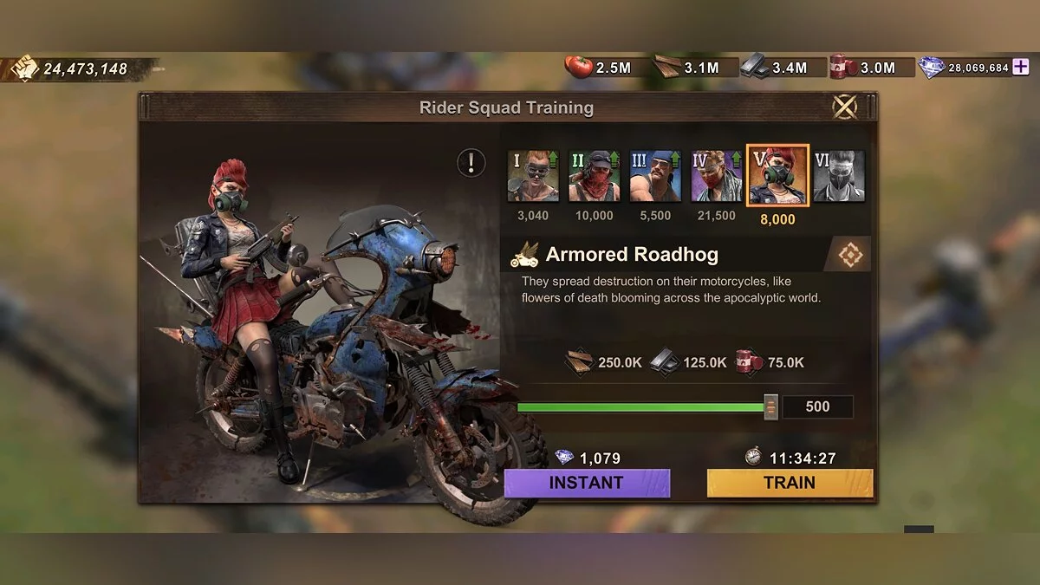1040x585 pixels.
Task: Choose the tier III rider unit
Action: (655, 176)
